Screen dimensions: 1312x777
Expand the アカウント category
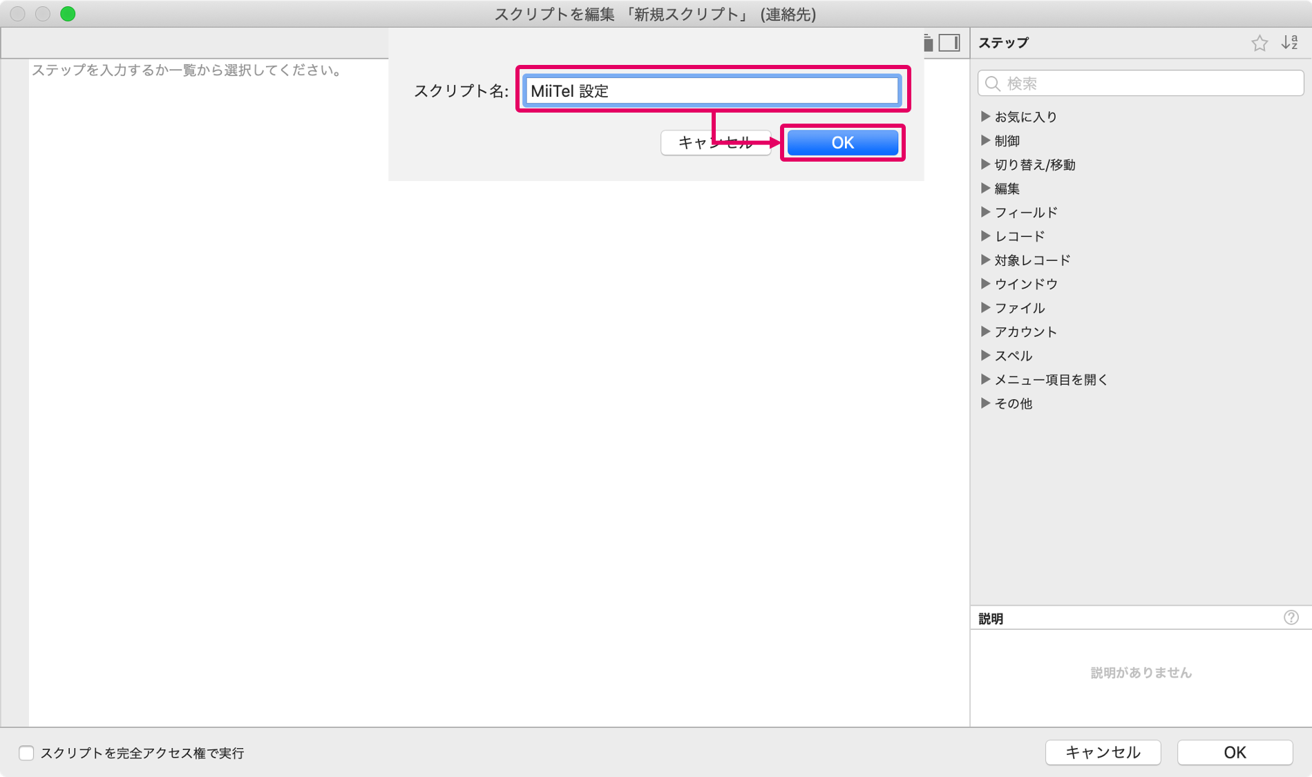coord(985,332)
